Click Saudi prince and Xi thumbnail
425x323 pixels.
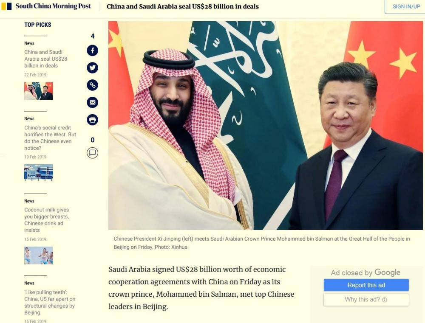[39, 91]
